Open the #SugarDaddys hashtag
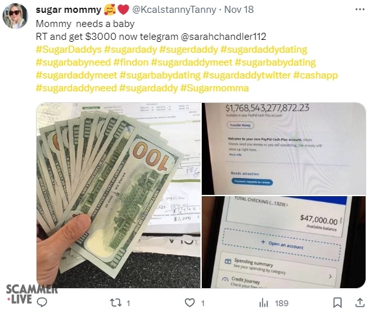The width and height of the screenshot is (372, 310). pyautogui.click(x=69, y=50)
